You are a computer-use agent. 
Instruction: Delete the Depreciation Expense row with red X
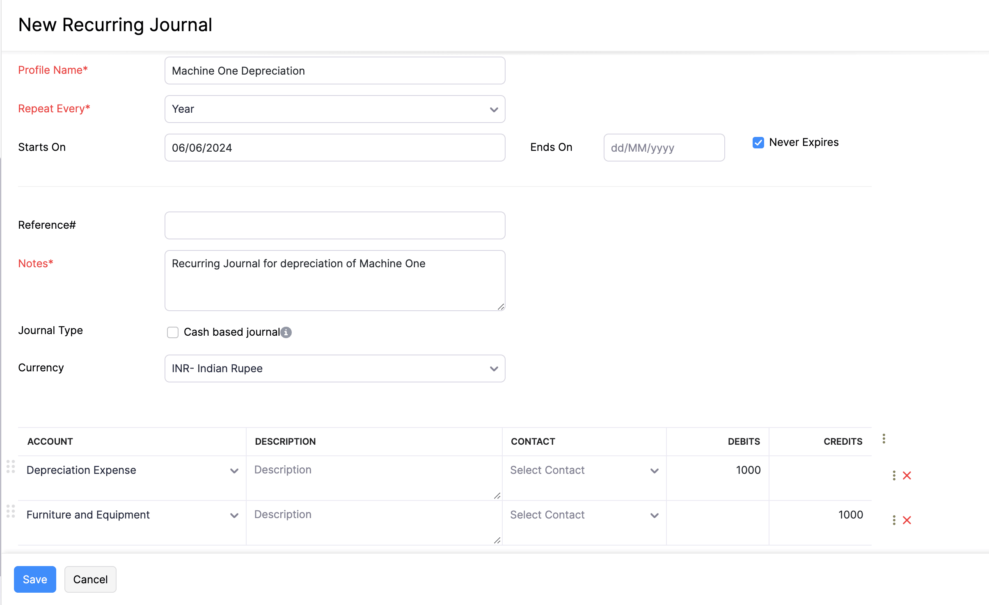(907, 475)
